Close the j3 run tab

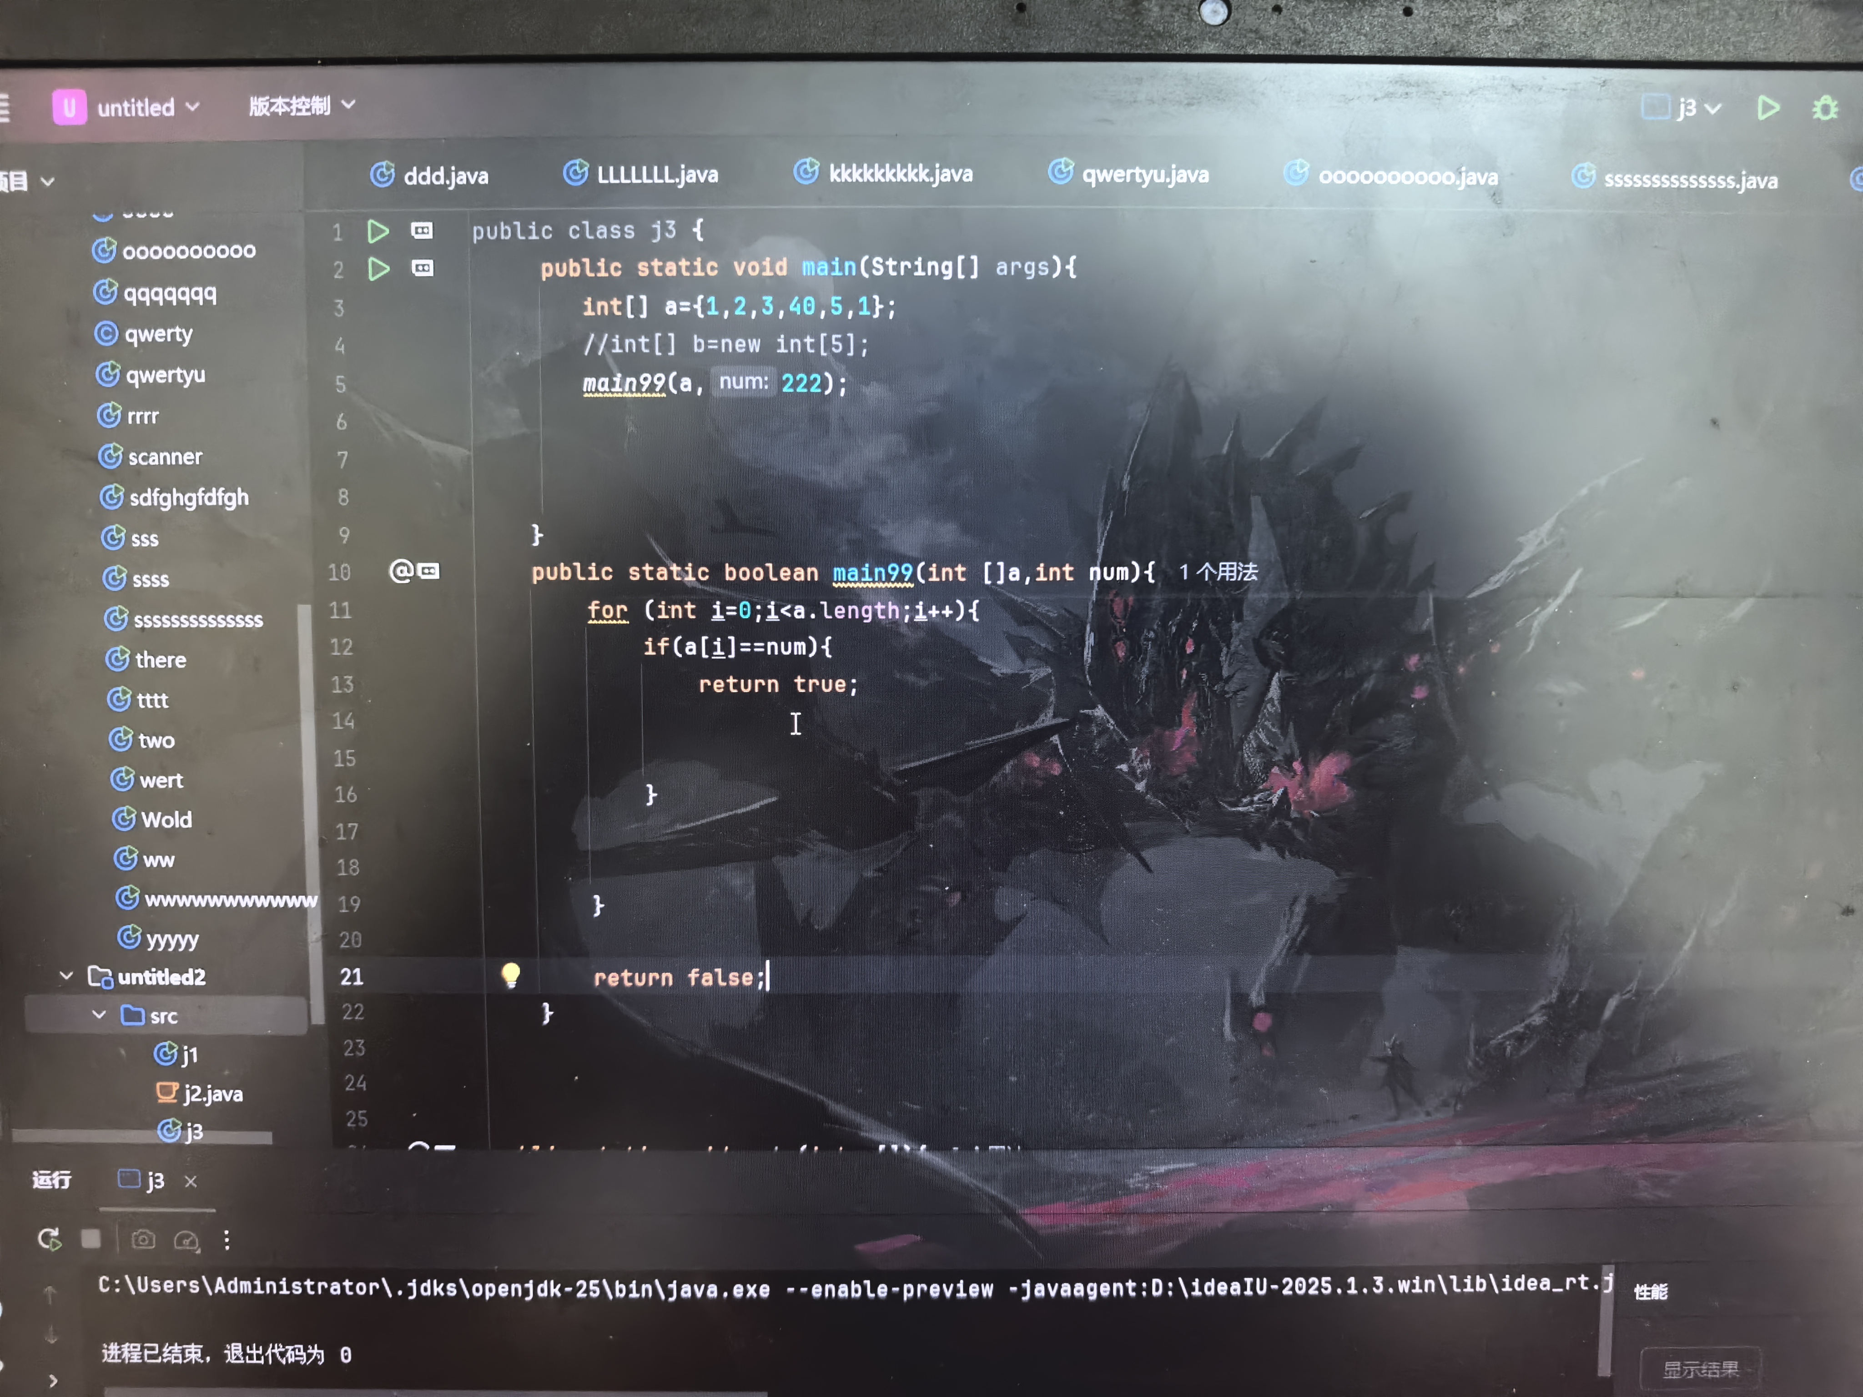(191, 1181)
